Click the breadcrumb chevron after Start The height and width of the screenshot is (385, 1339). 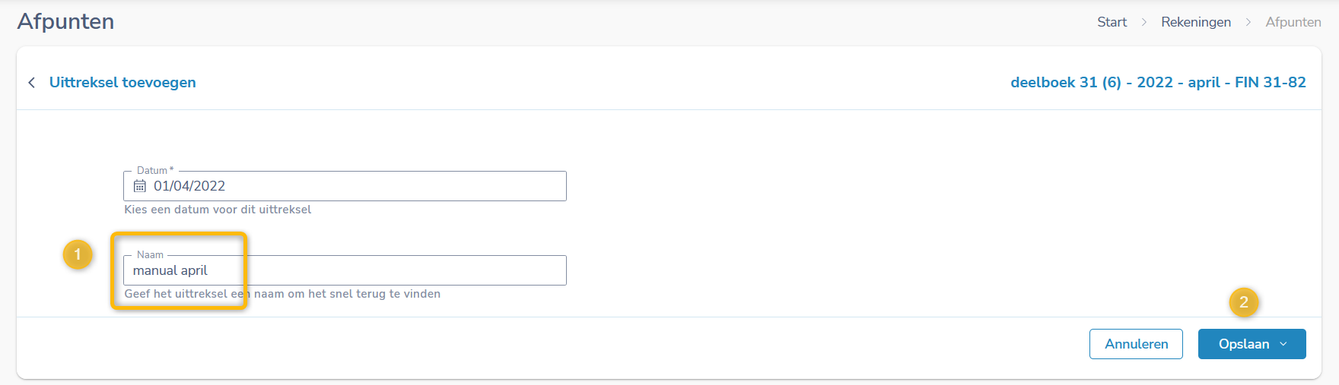1144,22
